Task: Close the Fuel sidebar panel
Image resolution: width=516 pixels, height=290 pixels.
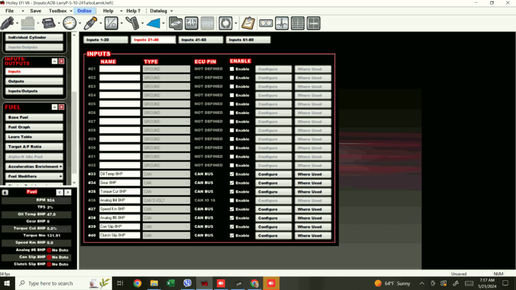Action: click(x=61, y=107)
